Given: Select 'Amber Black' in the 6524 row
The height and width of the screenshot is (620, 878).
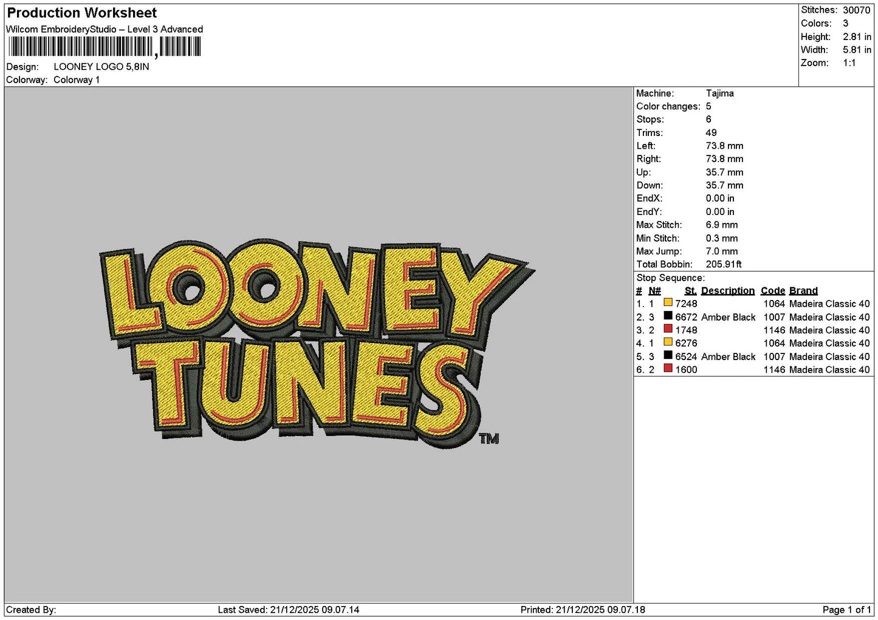Looking at the screenshot, I should click(729, 356).
